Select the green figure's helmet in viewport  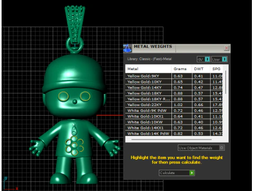click(74, 73)
